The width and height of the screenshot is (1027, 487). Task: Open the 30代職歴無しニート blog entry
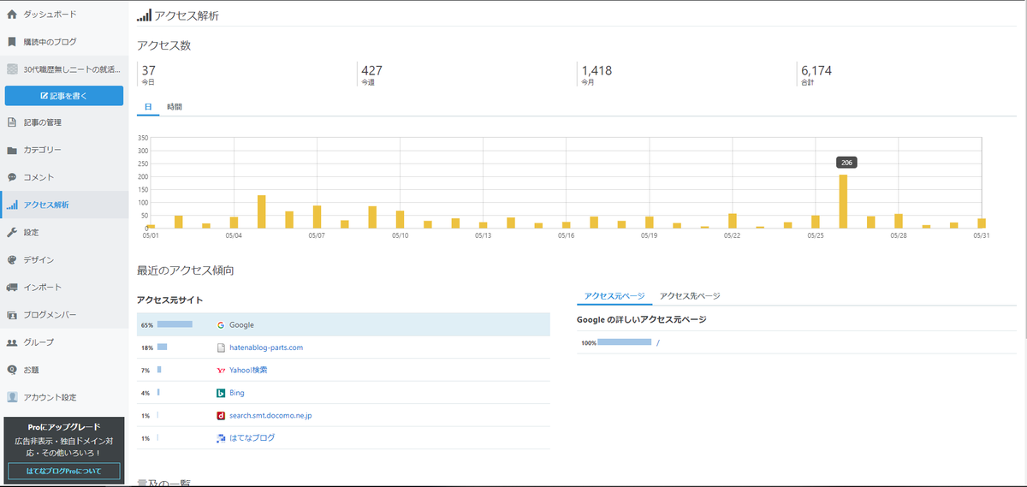point(72,69)
